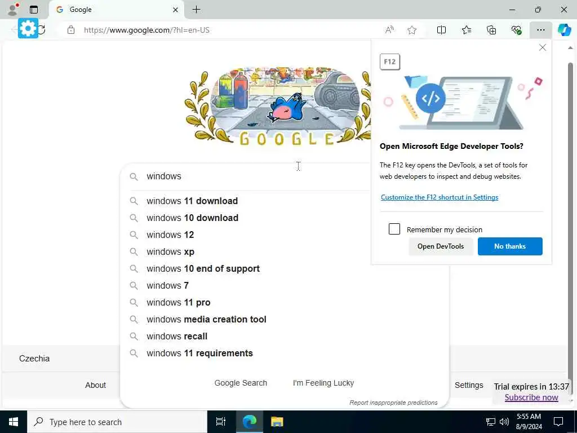The height and width of the screenshot is (433, 577).
Task: Open Settings and more menu
Action: click(540, 30)
